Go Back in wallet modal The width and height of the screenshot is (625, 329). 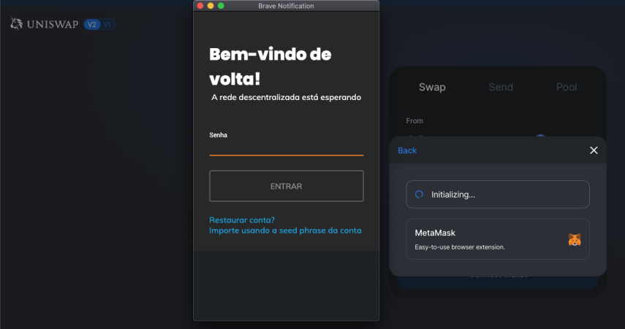[x=407, y=150]
